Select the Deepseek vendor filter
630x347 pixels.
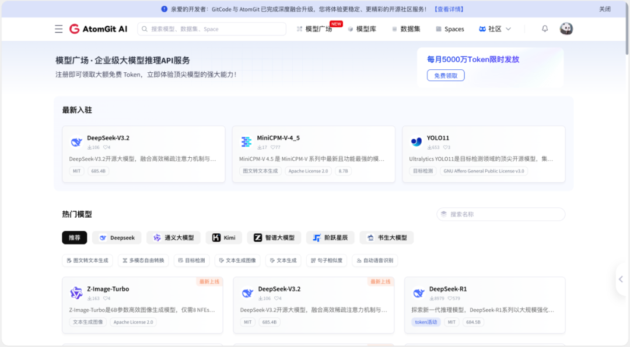[117, 238]
